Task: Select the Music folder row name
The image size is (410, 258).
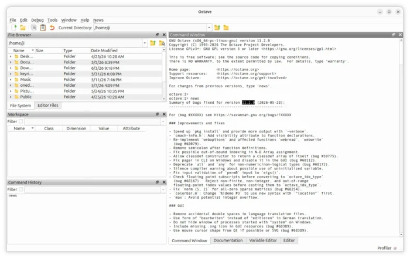Action: [x=26, y=80]
